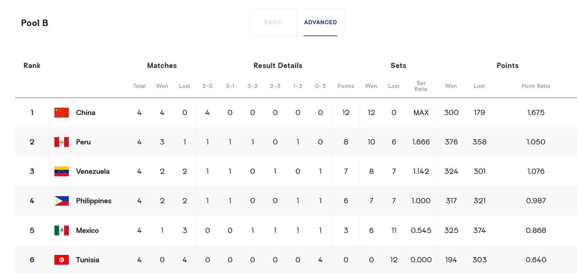Open the China team link

click(x=86, y=113)
